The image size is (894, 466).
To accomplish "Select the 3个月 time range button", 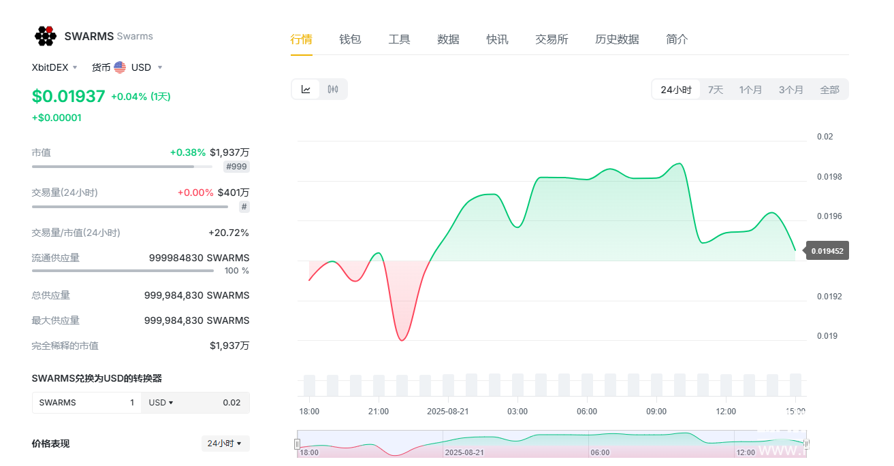I will [791, 90].
